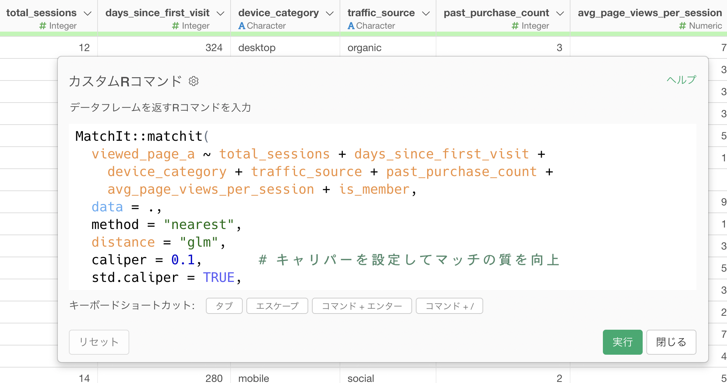Image resolution: width=727 pixels, height=383 pixels.
Task: Close the dialog with 閉じる button
Action: (x=671, y=342)
